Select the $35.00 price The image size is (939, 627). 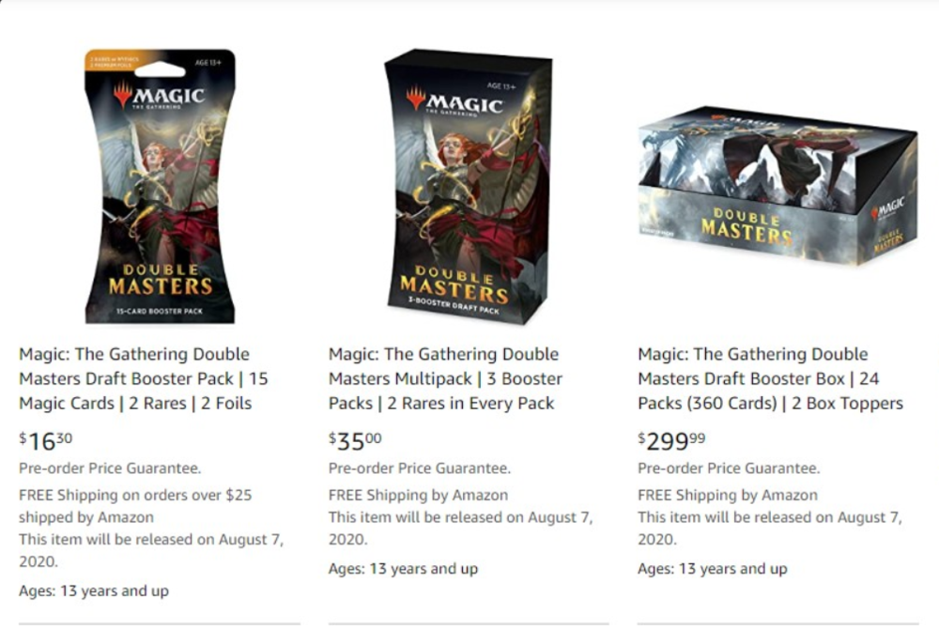point(355,441)
